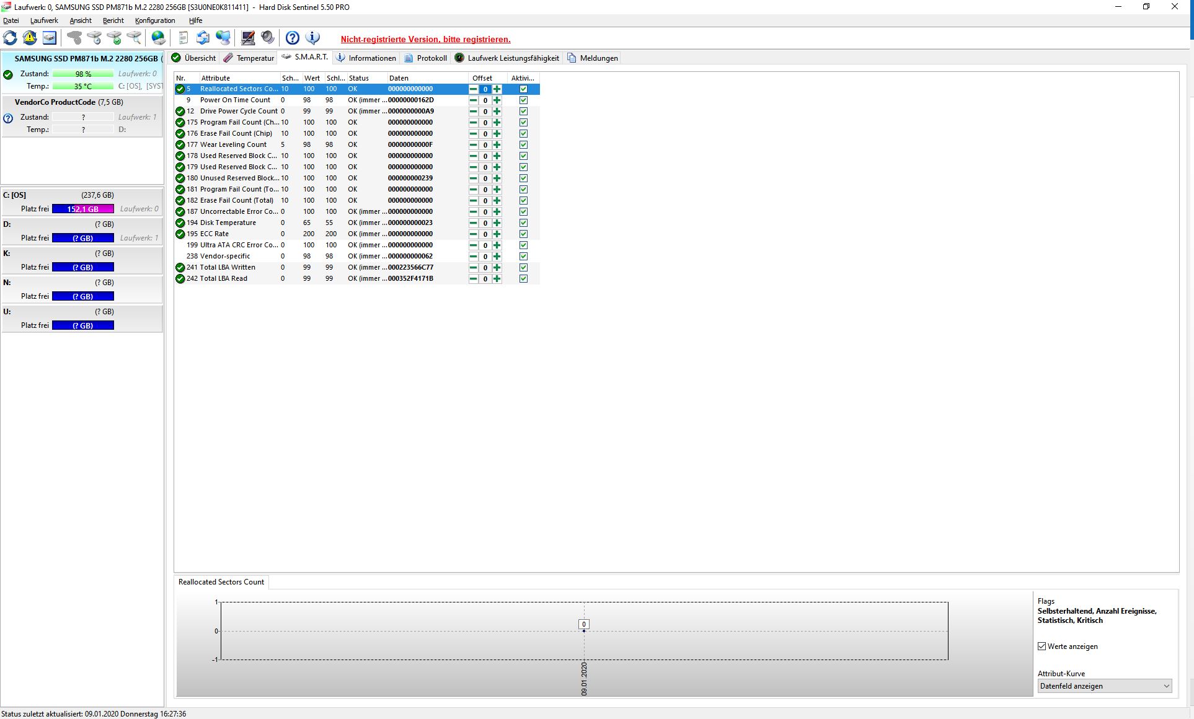Image resolution: width=1194 pixels, height=719 pixels.
Task: Increase offset for Wear Leveling Count
Action: pos(497,145)
